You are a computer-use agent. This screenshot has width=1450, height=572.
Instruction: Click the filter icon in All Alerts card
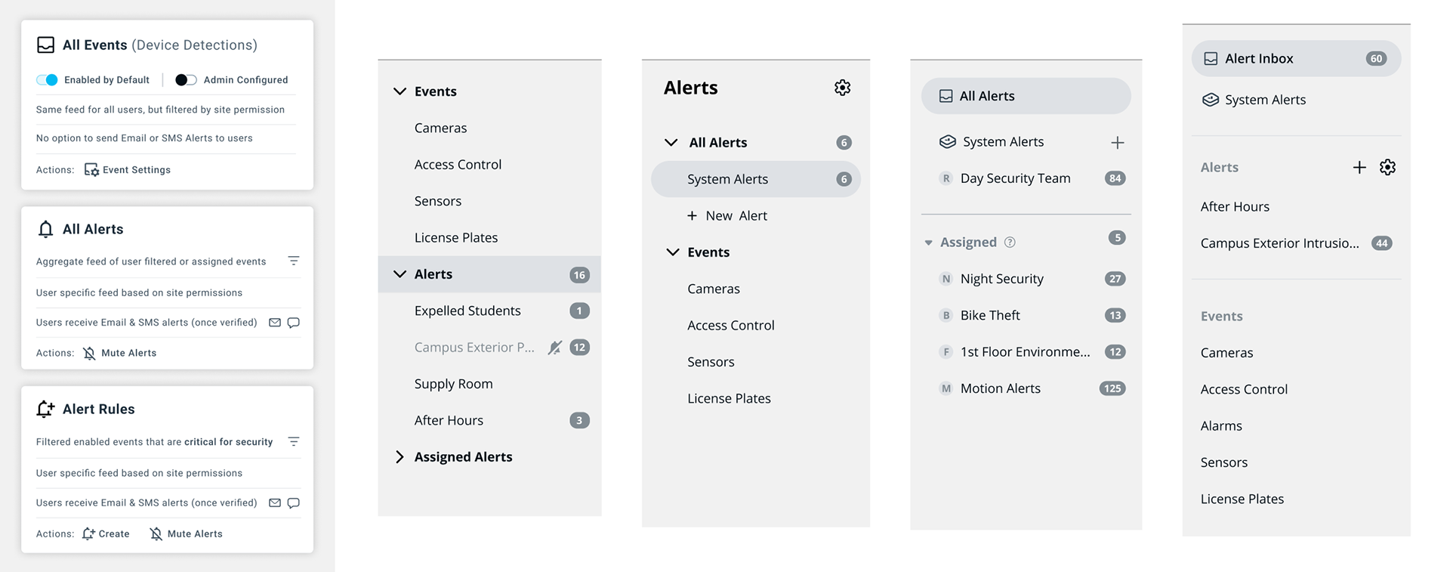point(294,261)
